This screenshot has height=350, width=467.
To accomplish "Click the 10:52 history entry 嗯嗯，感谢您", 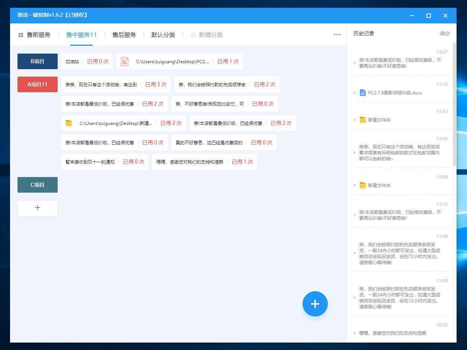I will 393,333.
